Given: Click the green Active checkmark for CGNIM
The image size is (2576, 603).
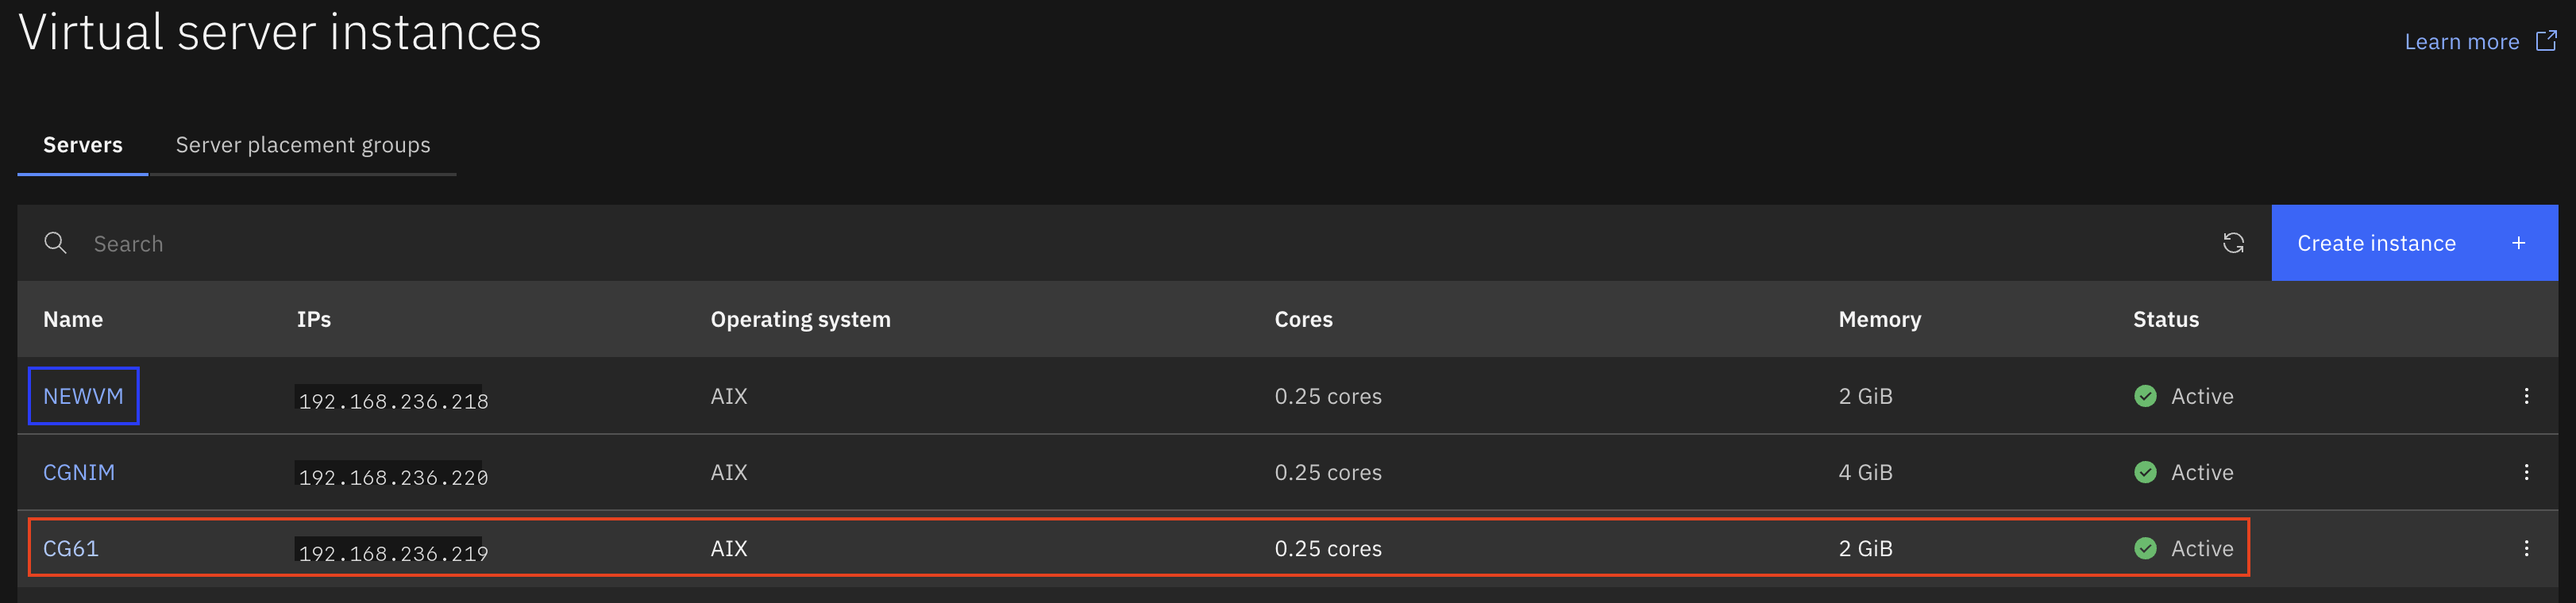Looking at the screenshot, I should [2145, 472].
